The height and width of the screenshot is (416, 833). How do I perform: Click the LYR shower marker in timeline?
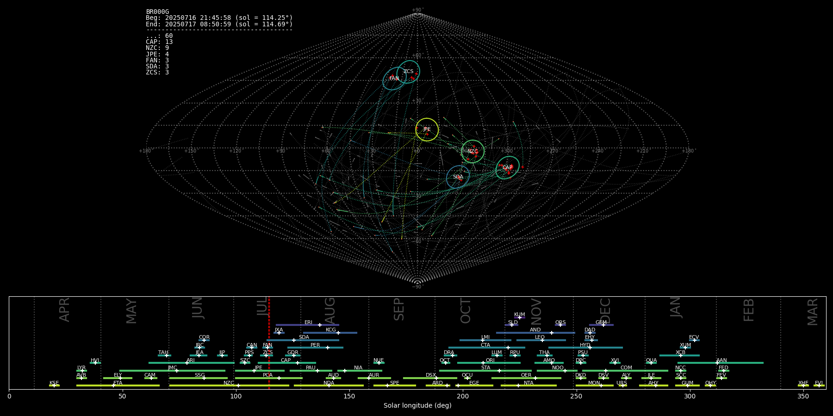81,370
